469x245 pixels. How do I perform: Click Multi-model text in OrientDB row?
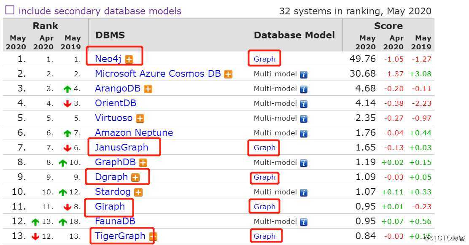point(275,103)
